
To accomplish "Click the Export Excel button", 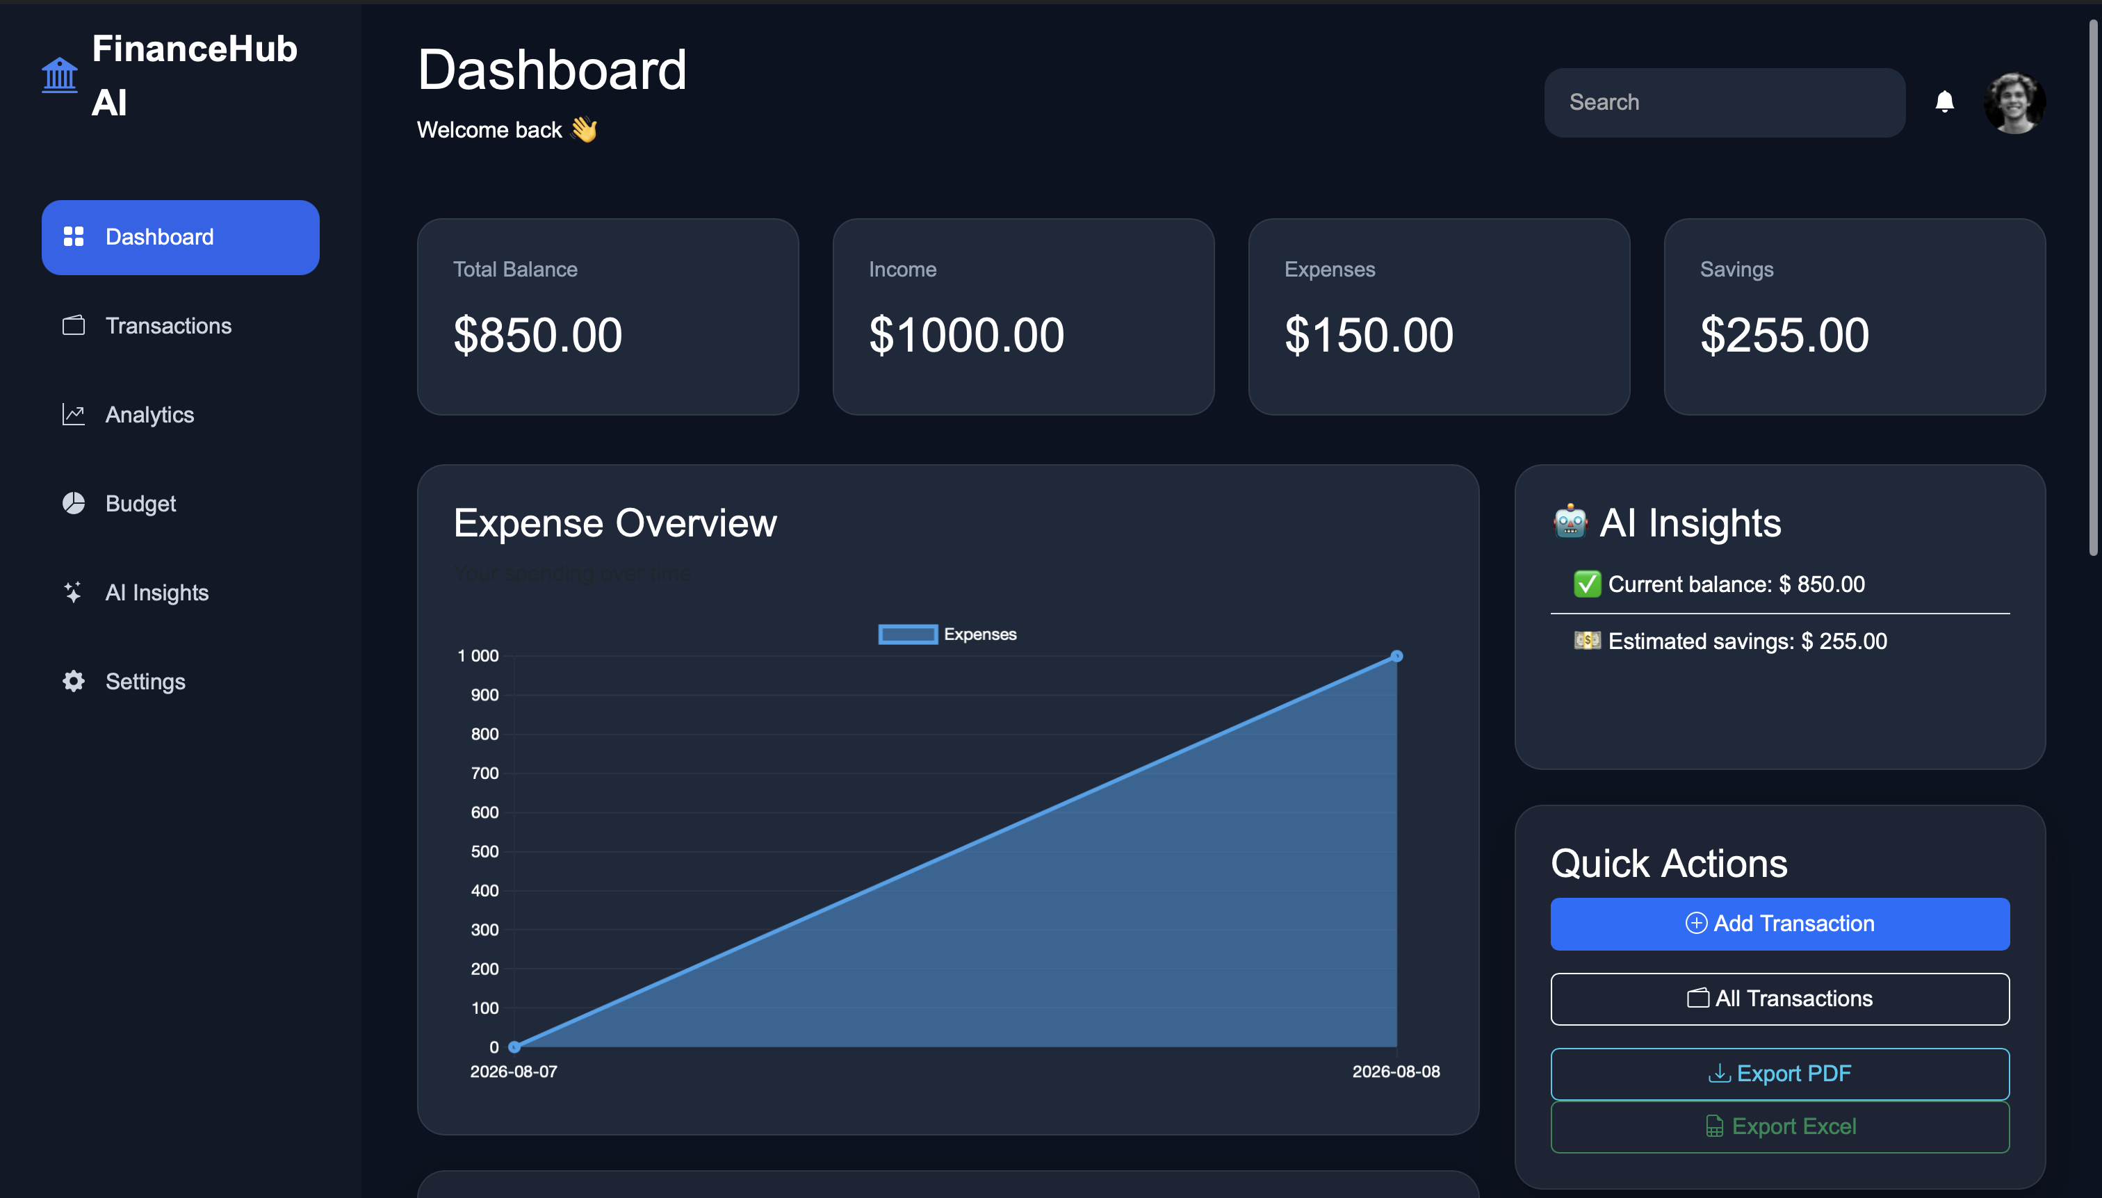I will [x=1779, y=1126].
